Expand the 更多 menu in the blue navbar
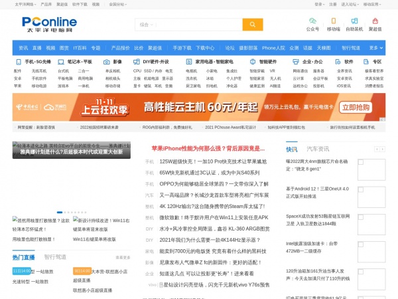The width and height of the screenshot is (398, 299). click(376, 48)
